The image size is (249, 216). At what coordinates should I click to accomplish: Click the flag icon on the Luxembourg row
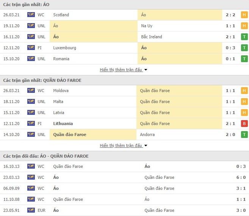pyautogui.click(x=31, y=48)
